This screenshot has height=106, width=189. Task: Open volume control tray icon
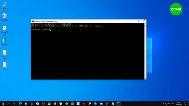[x=169, y=104]
